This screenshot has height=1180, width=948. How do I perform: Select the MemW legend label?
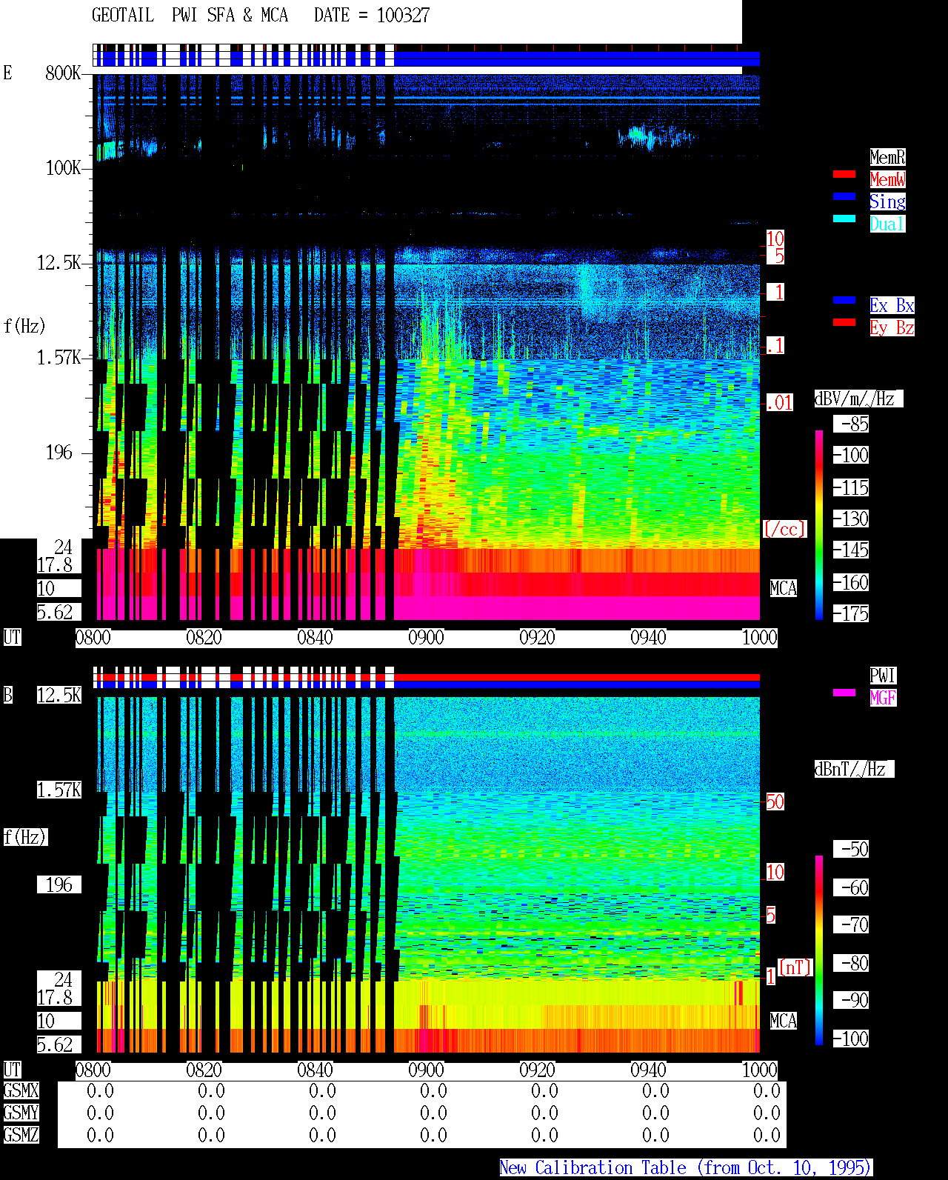(887, 179)
